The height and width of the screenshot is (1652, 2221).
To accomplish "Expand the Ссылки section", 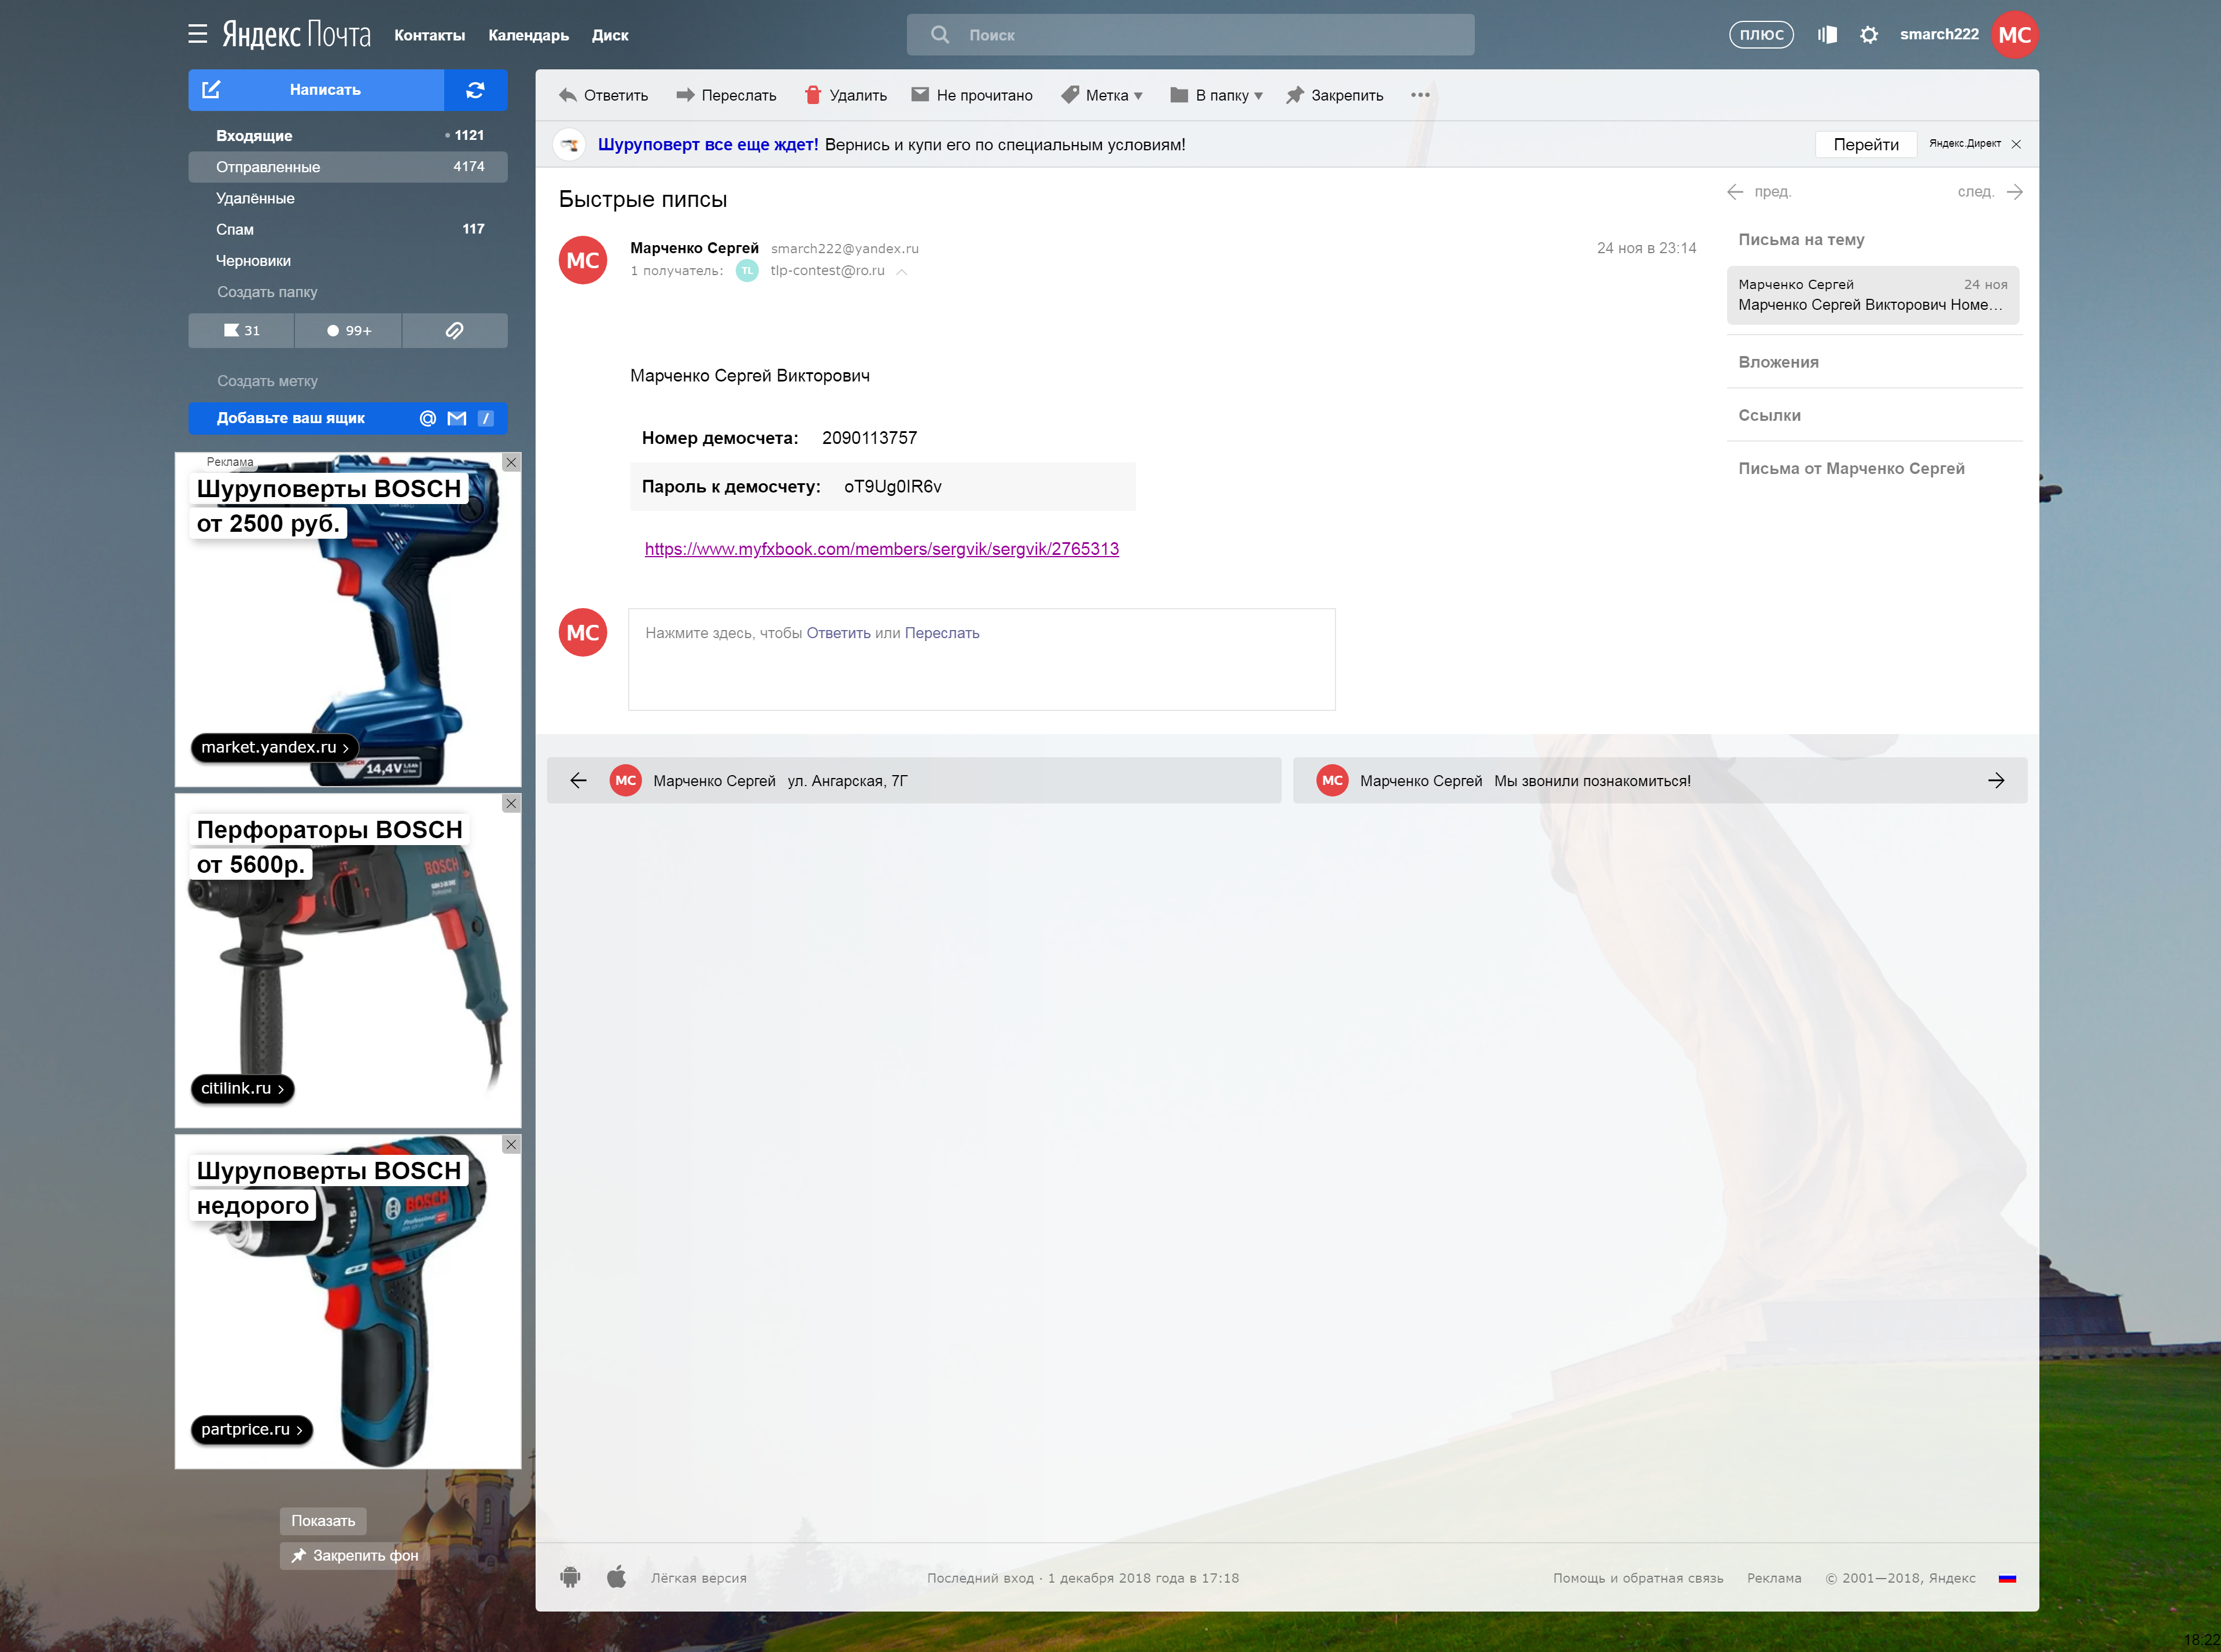I will (1769, 415).
